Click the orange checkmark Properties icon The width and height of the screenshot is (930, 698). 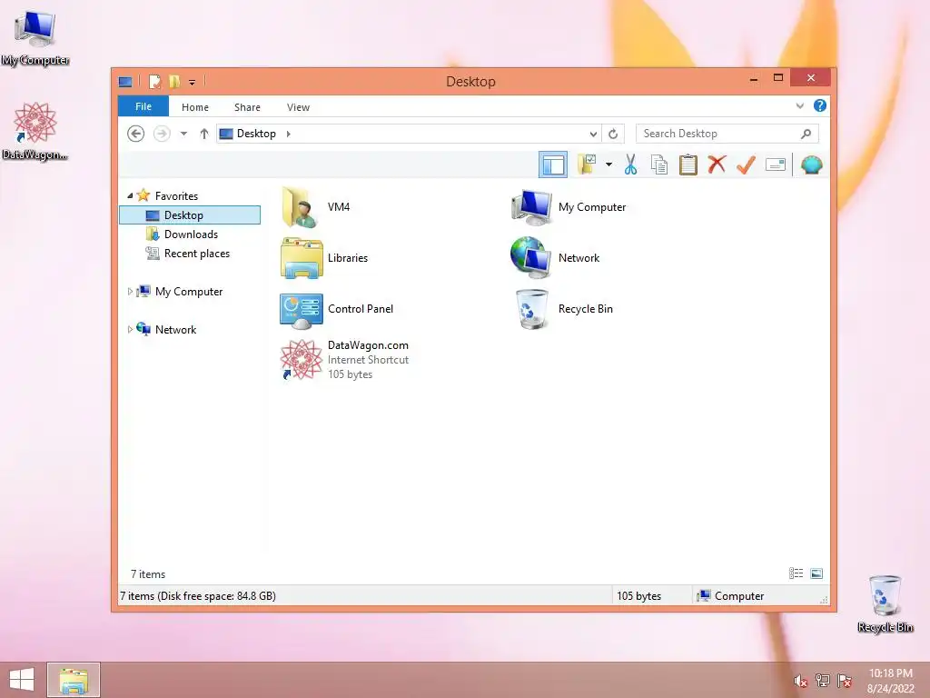click(746, 165)
